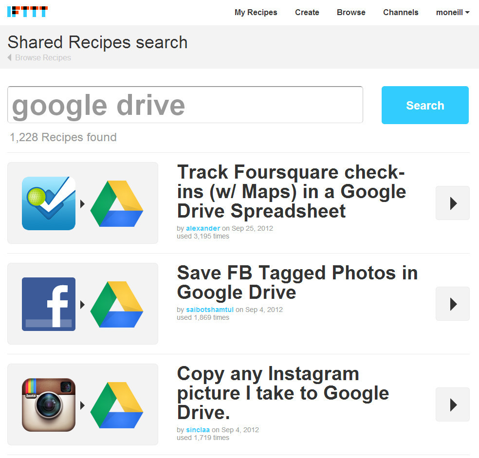Viewport: 479px width, 458px height.
Task: Click the Instagram channel icon
Action: [49, 404]
